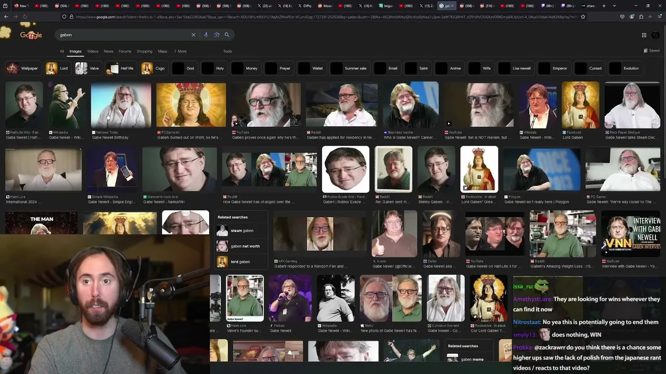Open the Firefox View button
The image size is (666, 374).
click(5, 6)
